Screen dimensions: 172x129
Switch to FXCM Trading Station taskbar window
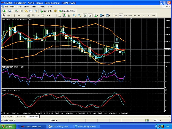(x=87, y=127)
